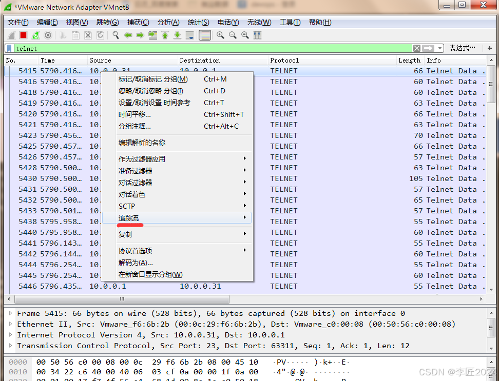Restart the current capture
The width and height of the screenshot is (499, 381).
pos(35,35)
